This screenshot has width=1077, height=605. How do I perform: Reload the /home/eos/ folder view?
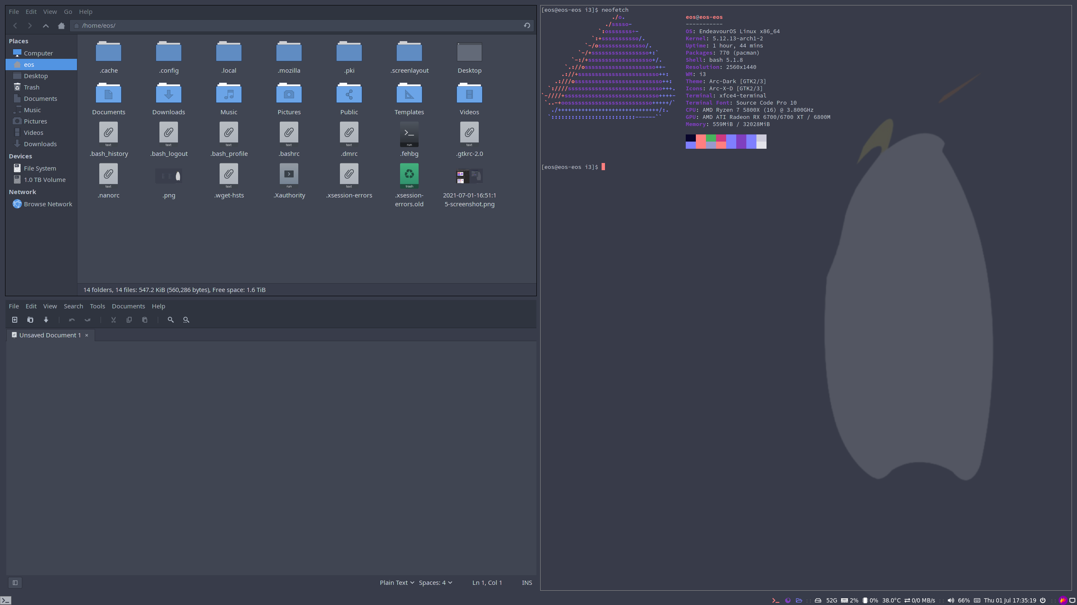click(527, 26)
